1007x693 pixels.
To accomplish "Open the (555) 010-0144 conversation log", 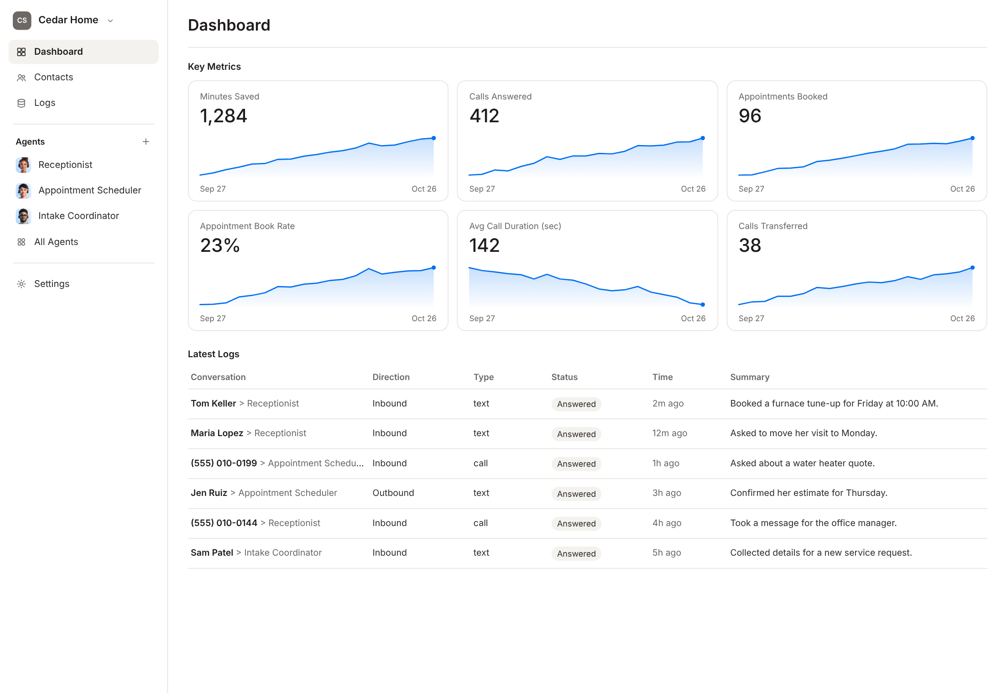I will tap(587, 523).
